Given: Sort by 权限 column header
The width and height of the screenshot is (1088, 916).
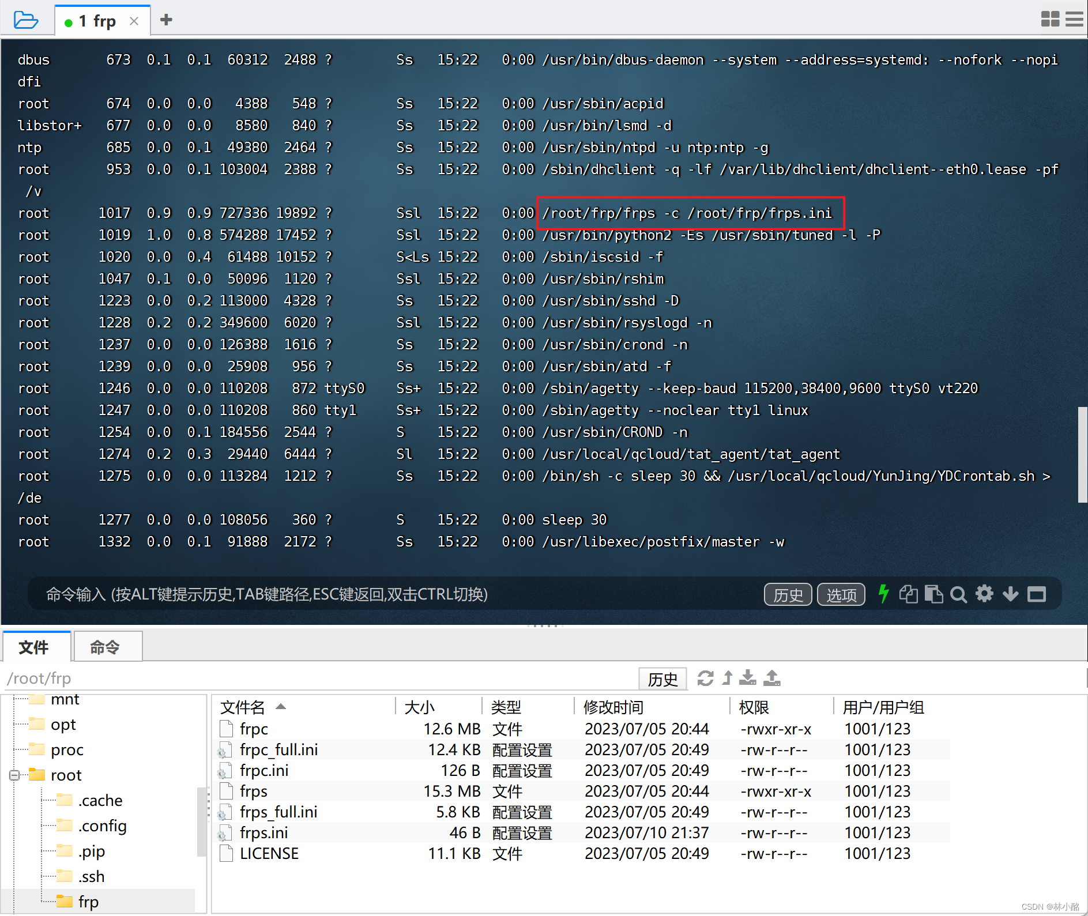Looking at the screenshot, I should [x=781, y=707].
